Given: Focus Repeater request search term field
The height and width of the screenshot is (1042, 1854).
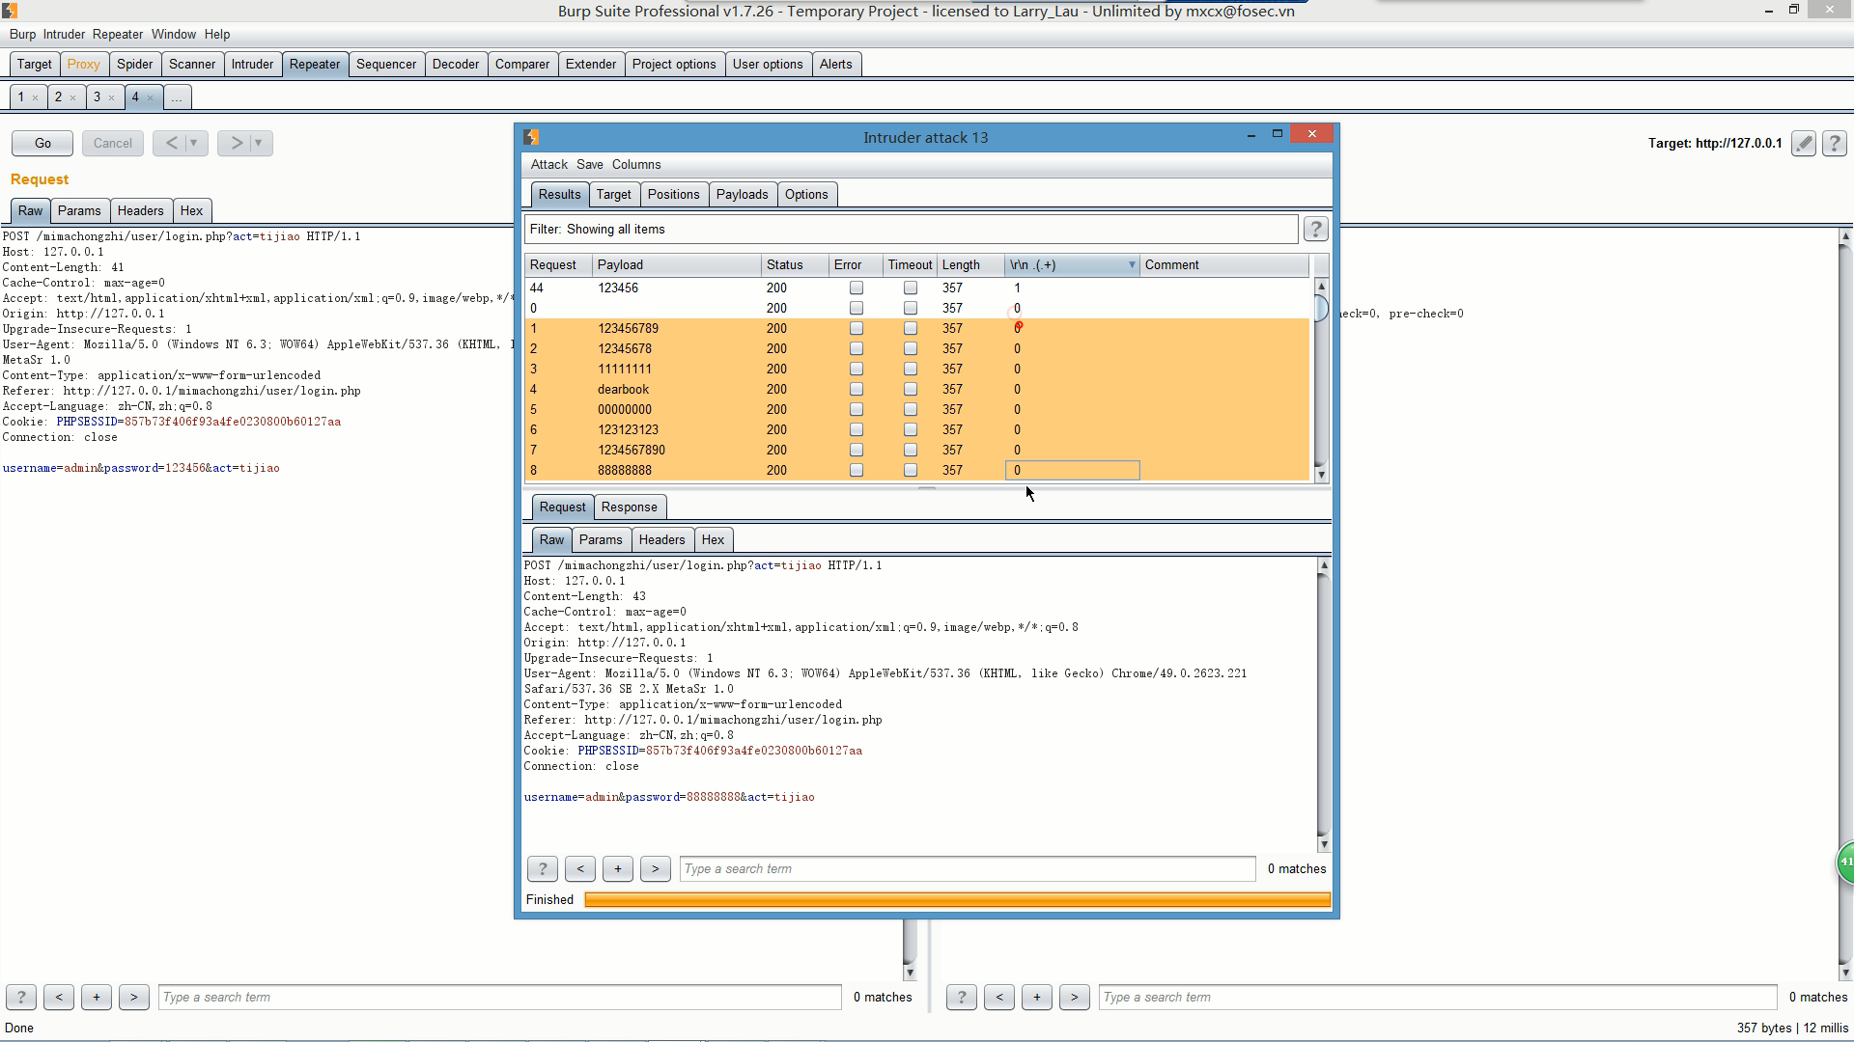Looking at the screenshot, I should [500, 997].
